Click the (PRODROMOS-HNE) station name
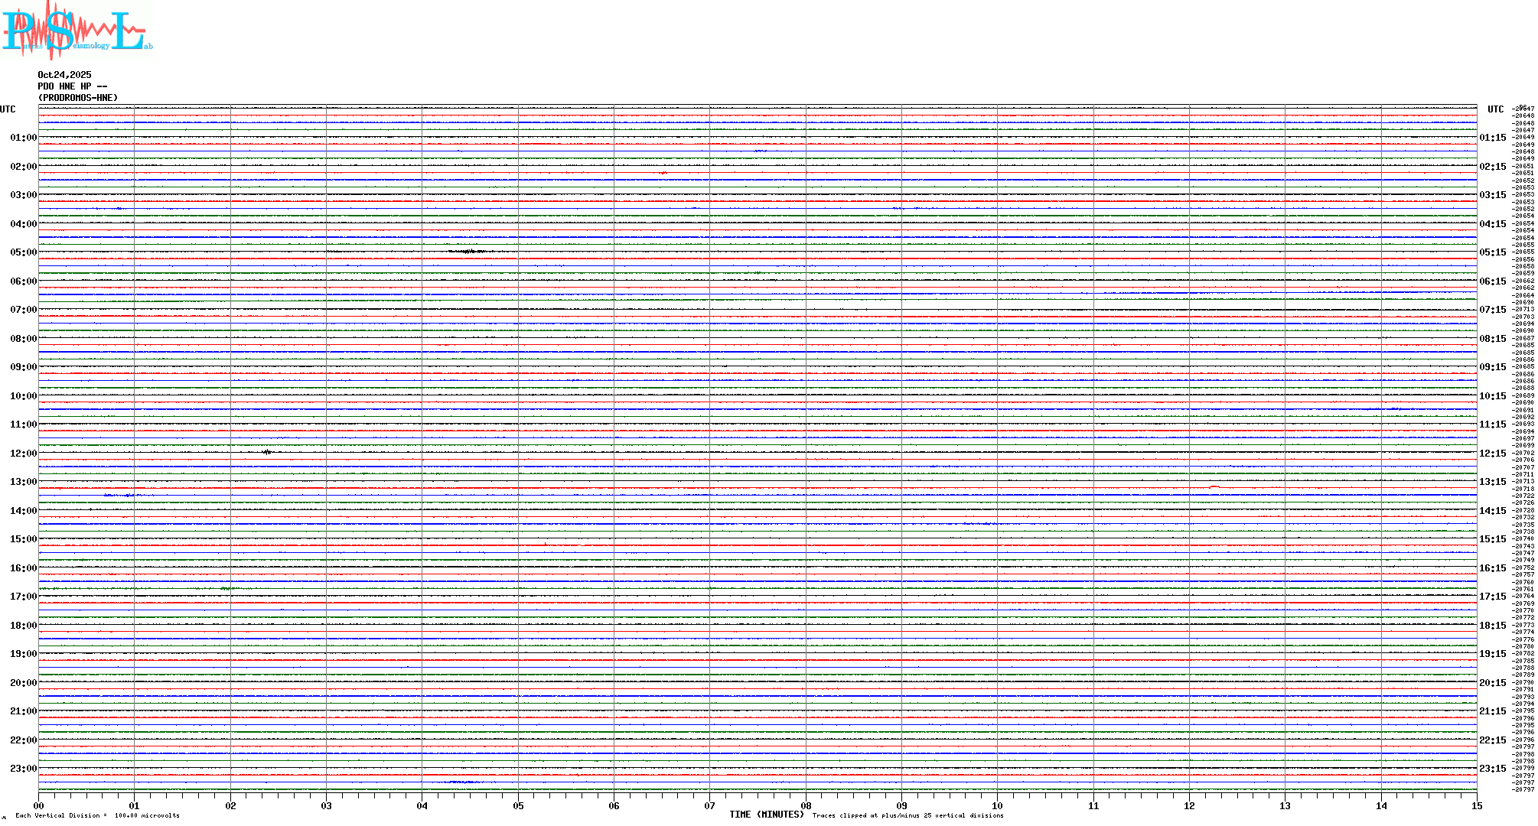This screenshot has width=1538, height=826. point(78,98)
